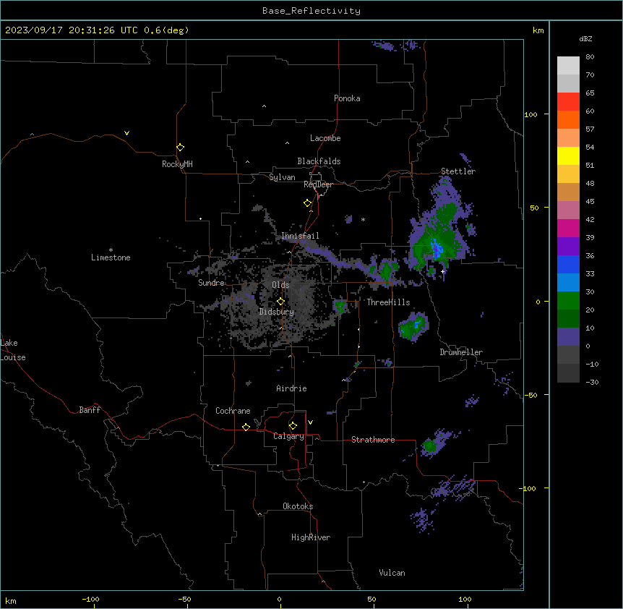Viewport: 623px width, 609px height.
Task: Click the Didsbury label
Action: pos(277,312)
